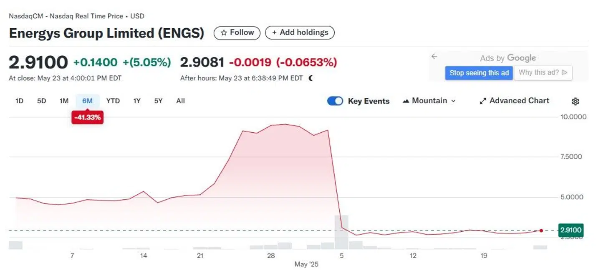Follow Energys Group Limited stock
601x275 pixels.
237,33
